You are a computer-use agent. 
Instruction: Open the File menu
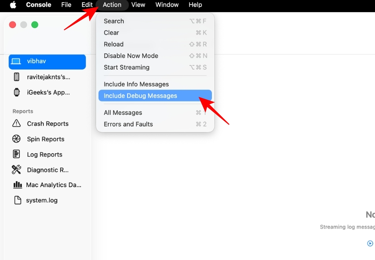[66, 5]
